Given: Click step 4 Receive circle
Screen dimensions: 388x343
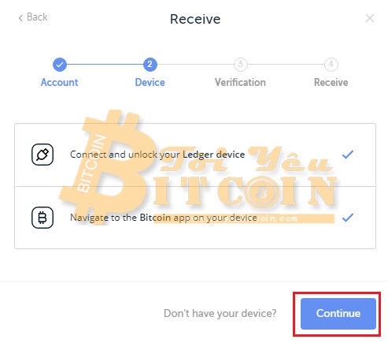Looking at the screenshot, I should pyautogui.click(x=331, y=65).
